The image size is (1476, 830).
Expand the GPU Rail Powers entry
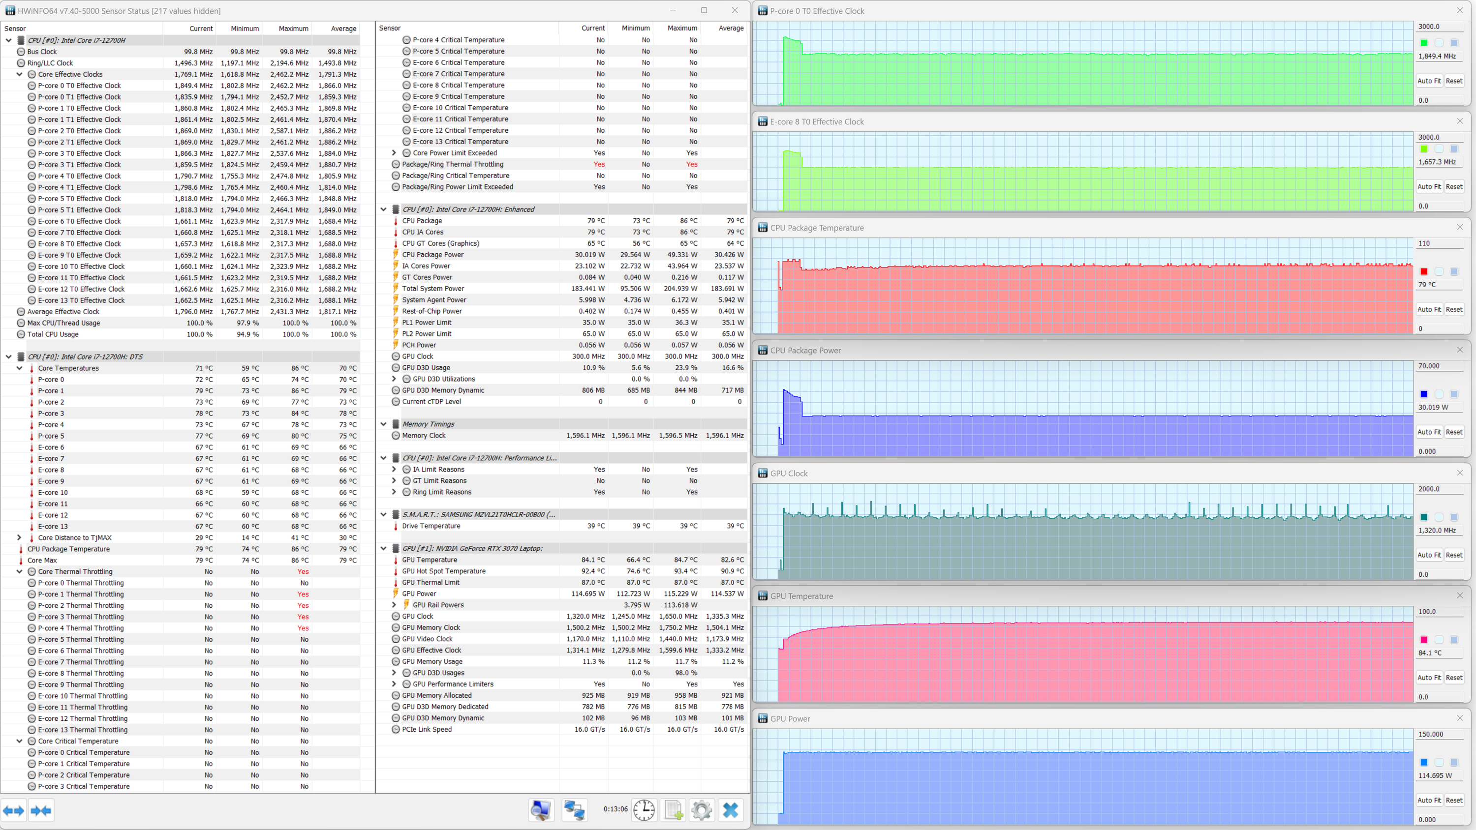pos(394,605)
